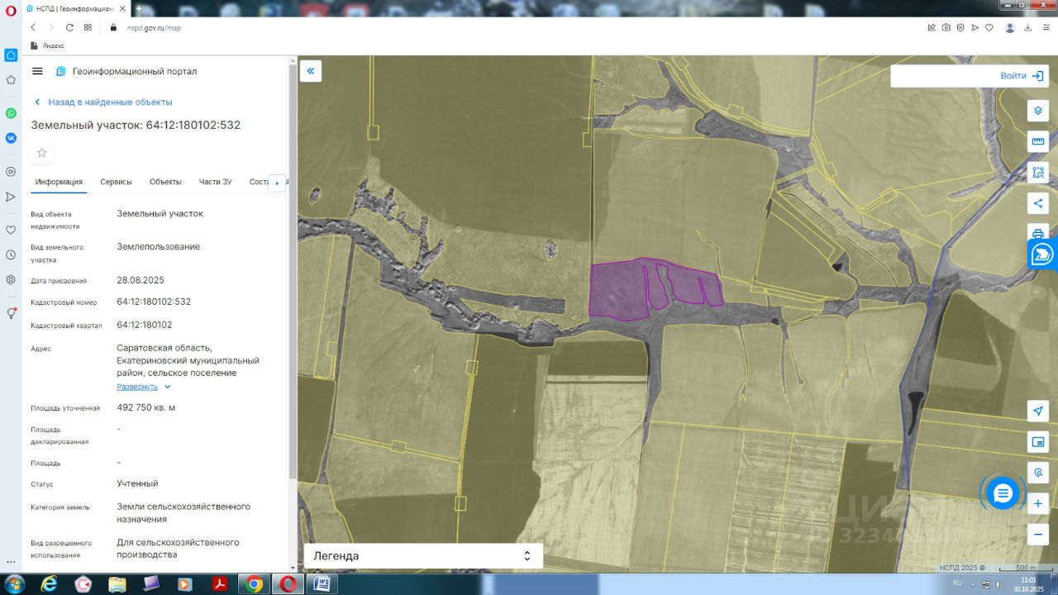Switch to the Части ЗУ tab
The width and height of the screenshot is (1058, 595).
(216, 182)
